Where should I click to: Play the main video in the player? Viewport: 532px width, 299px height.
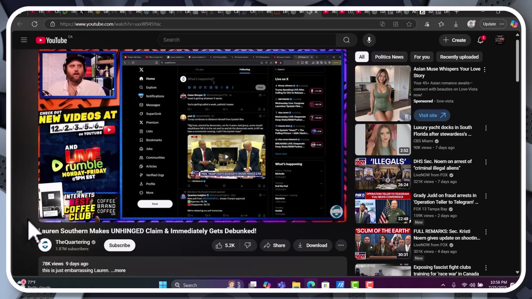[x=192, y=136]
